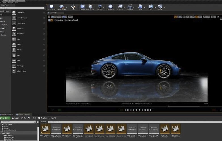Switch to the Content Browser 1 tab
The image size is (222, 141).
pyautogui.click(x=7, y=115)
